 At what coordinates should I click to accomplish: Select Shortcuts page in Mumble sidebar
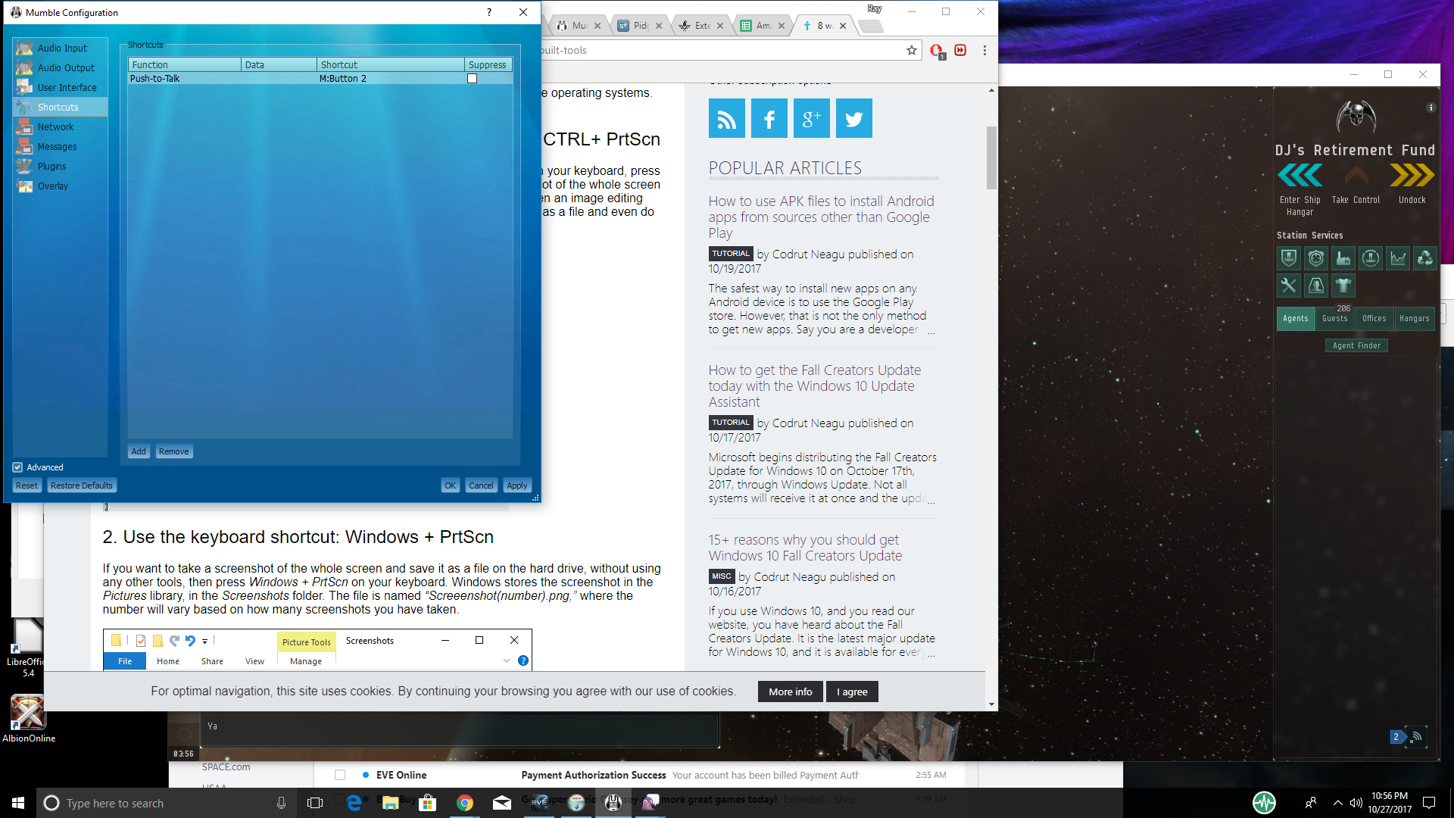pyautogui.click(x=61, y=107)
